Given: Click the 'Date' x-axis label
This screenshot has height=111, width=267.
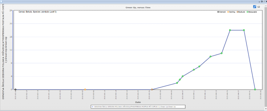Looking at the screenshot, I should [138, 102].
